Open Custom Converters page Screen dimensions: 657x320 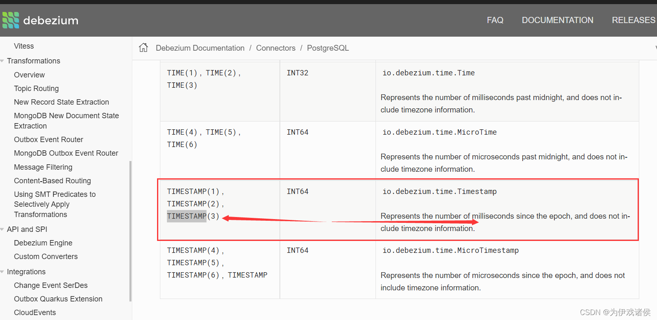[x=46, y=257]
